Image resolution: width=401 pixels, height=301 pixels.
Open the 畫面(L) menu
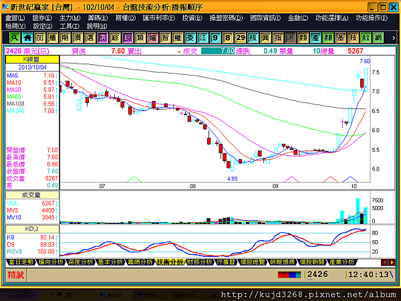coord(15,18)
